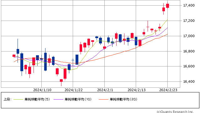Click the 17,200 price axis label
Screen dimensions: 200x113
tap(189, 21)
